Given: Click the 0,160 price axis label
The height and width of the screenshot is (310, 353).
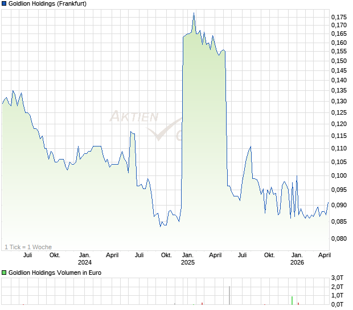Looking at the screenshot, I should (339, 43).
